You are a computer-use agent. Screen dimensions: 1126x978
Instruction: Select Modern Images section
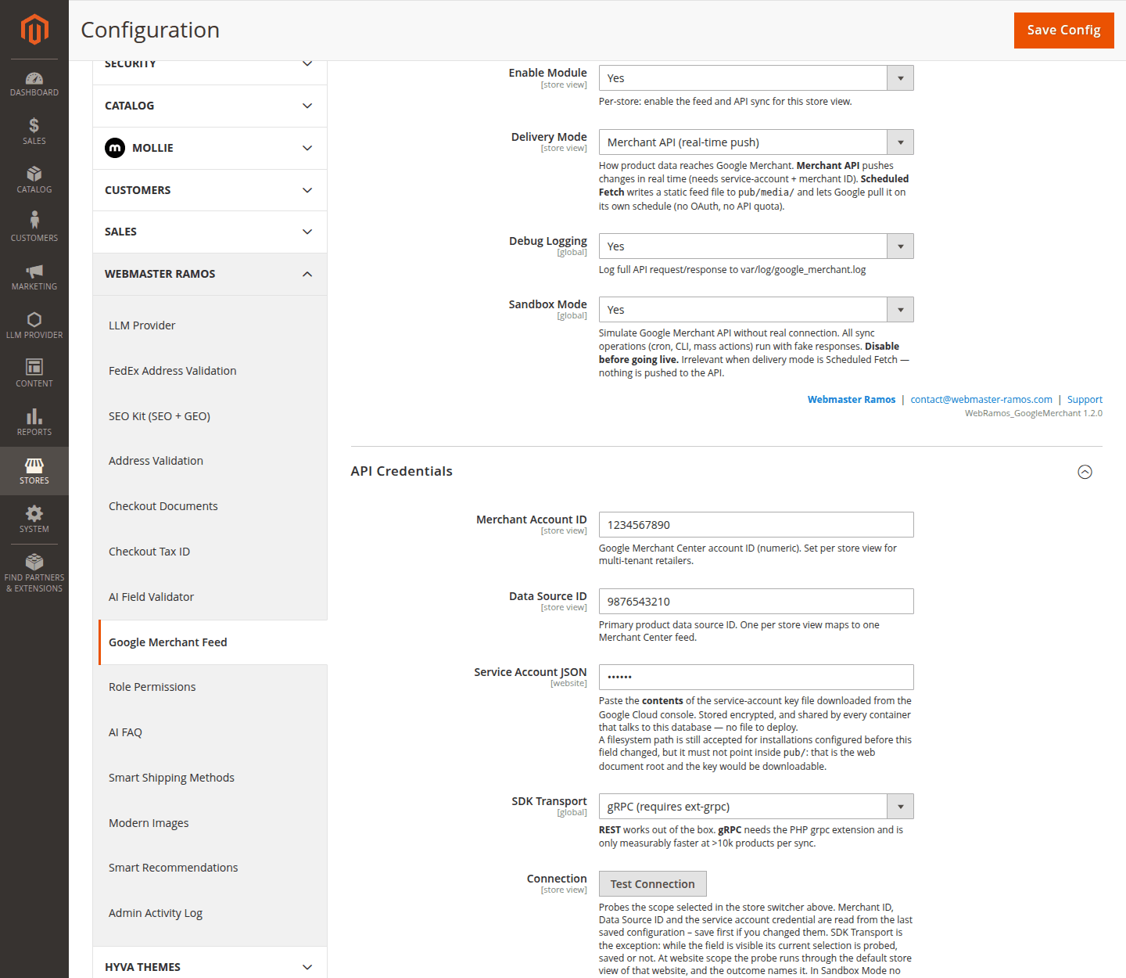pyautogui.click(x=210, y=823)
